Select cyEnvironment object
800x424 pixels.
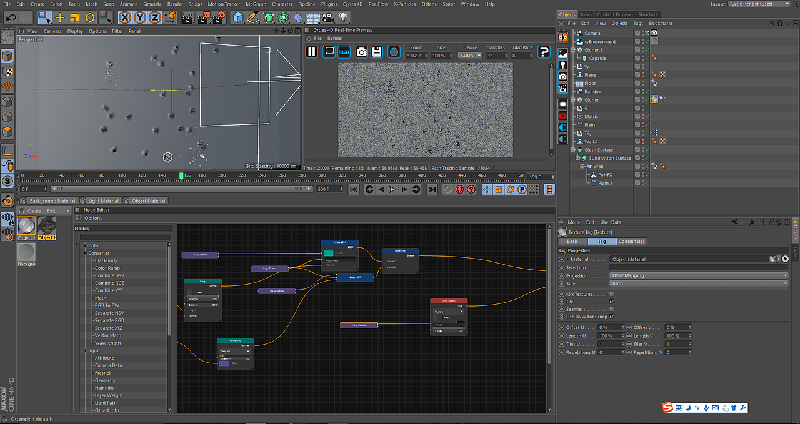pos(600,42)
